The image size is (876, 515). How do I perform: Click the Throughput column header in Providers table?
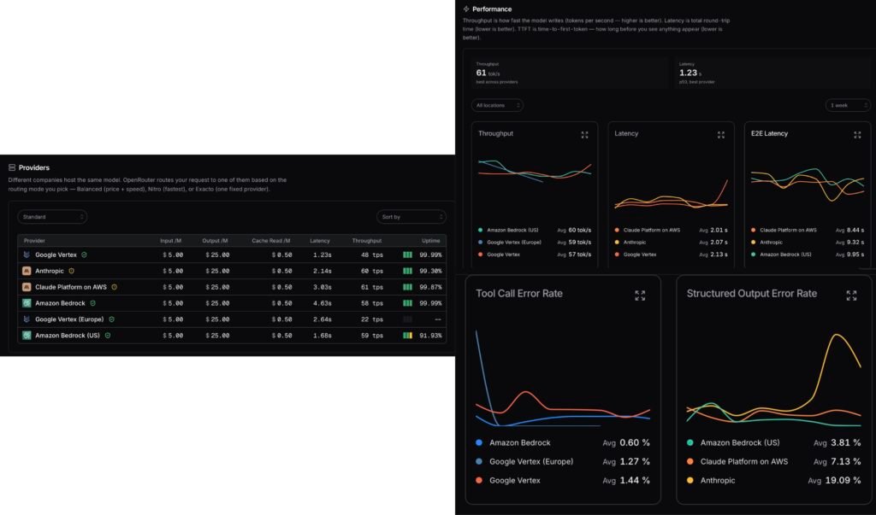[x=366, y=241]
